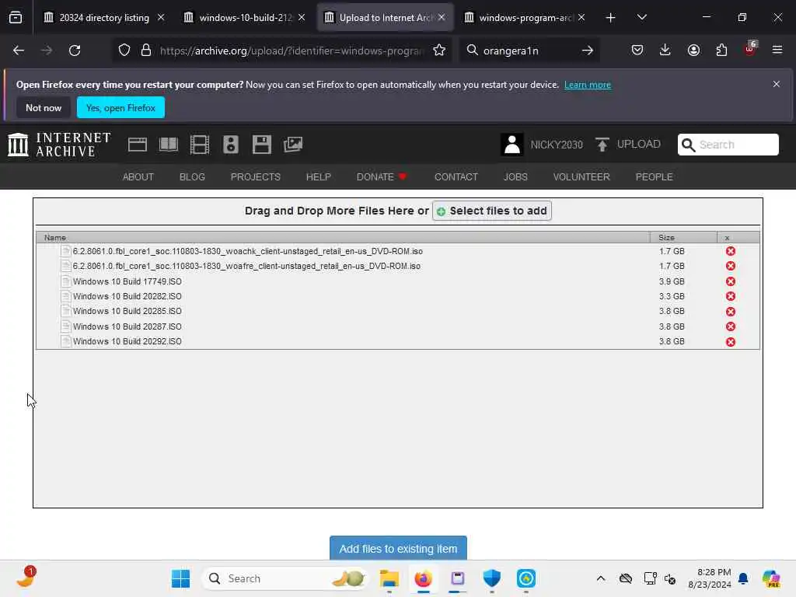Reload the current page
Viewport: 796px width, 597px height.
click(x=75, y=51)
